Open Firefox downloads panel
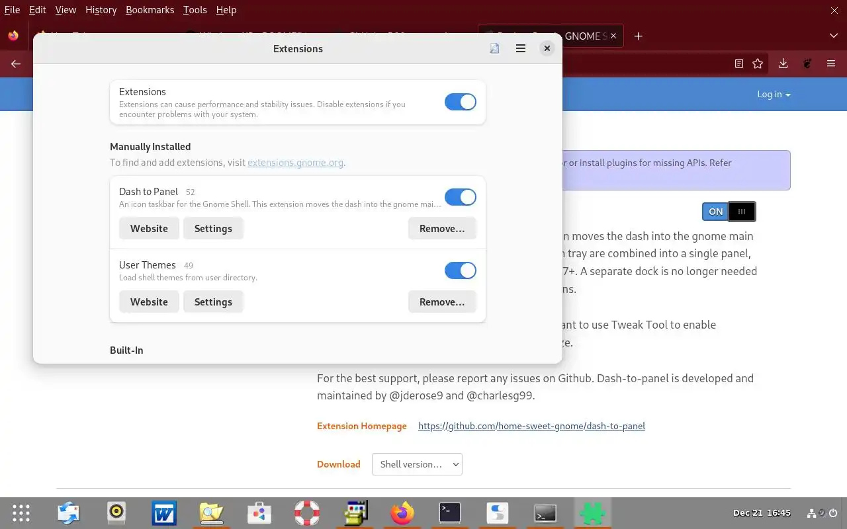This screenshot has width=847, height=529. [x=783, y=63]
